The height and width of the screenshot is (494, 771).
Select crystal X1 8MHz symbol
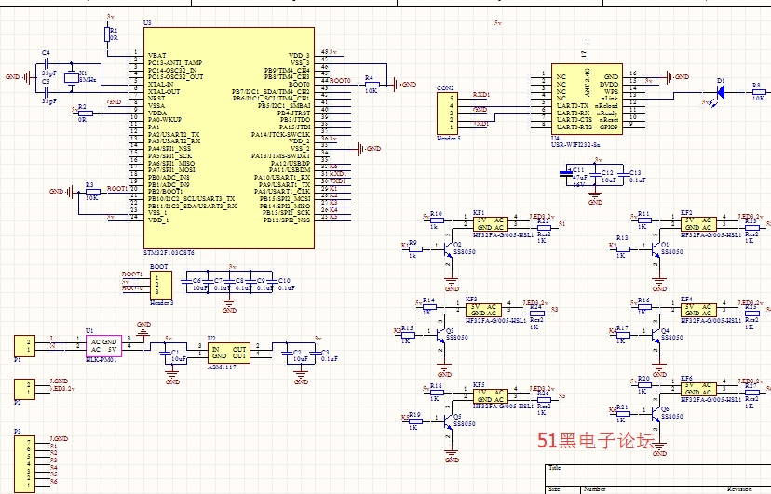tap(72, 77)
